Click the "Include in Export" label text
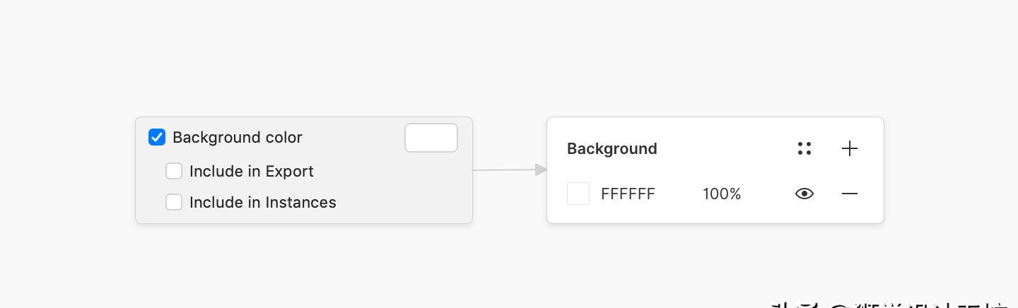The height and width of the screenshot is (308, 1018). (x=252, y=171)
